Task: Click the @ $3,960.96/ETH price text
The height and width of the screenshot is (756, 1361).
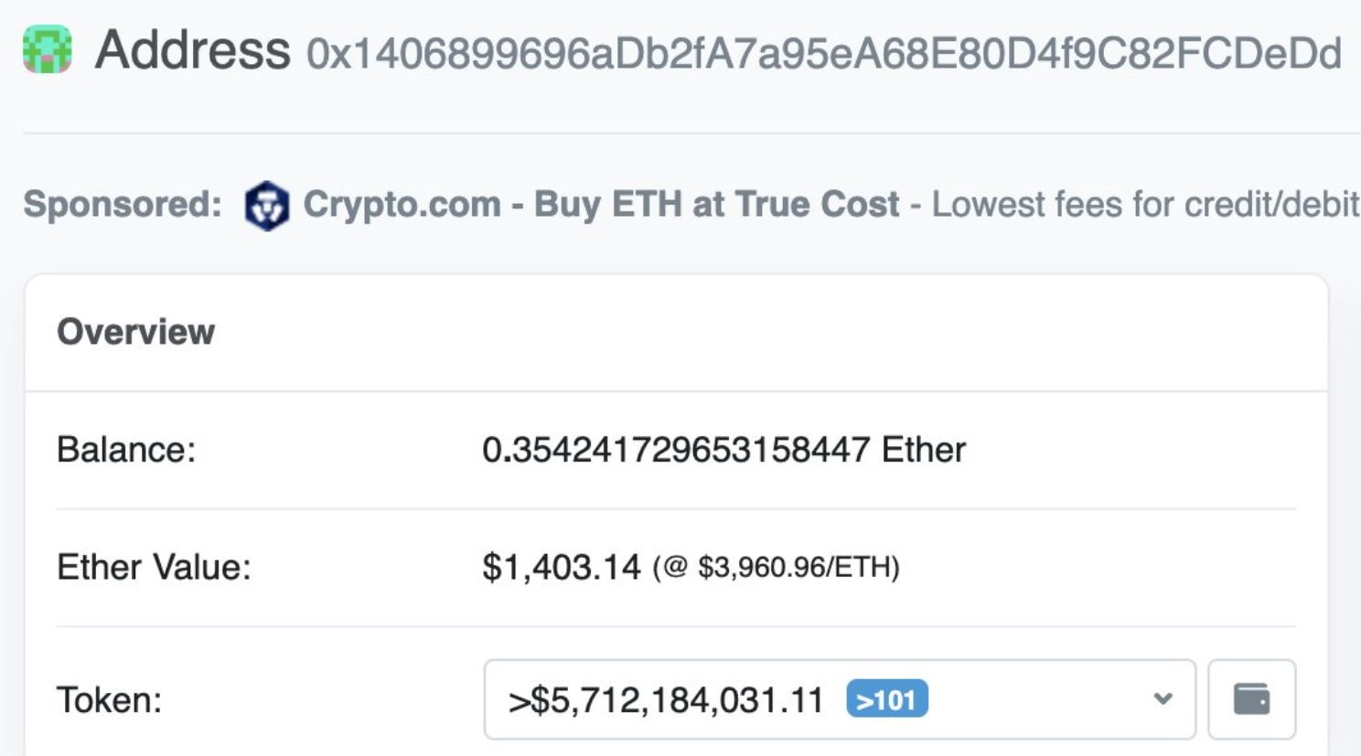Action: 776,568
